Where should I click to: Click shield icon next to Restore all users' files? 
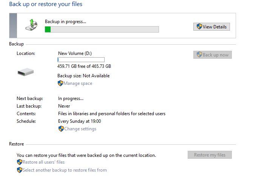click(20, 162)
